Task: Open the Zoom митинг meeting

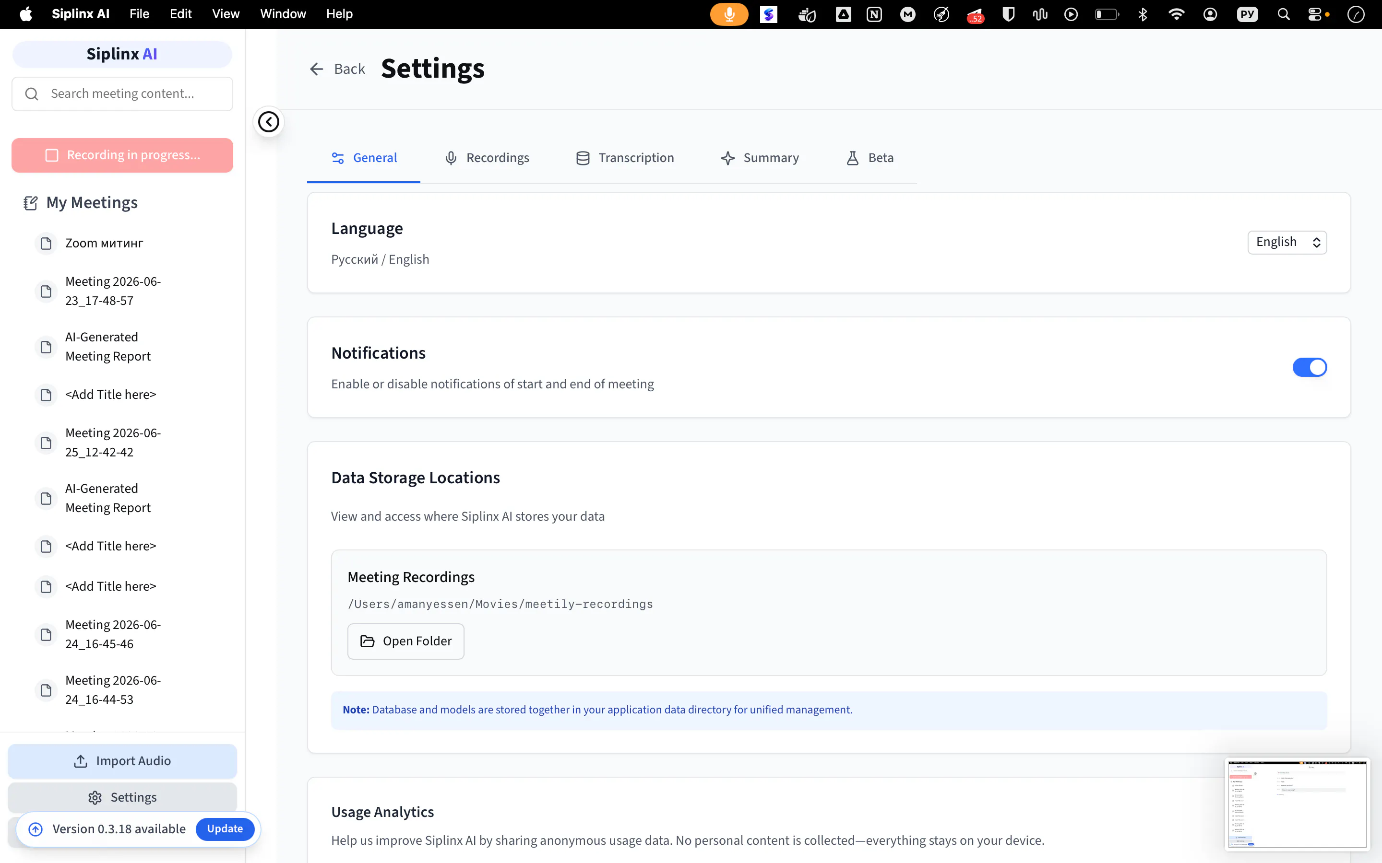Action: 104,244
